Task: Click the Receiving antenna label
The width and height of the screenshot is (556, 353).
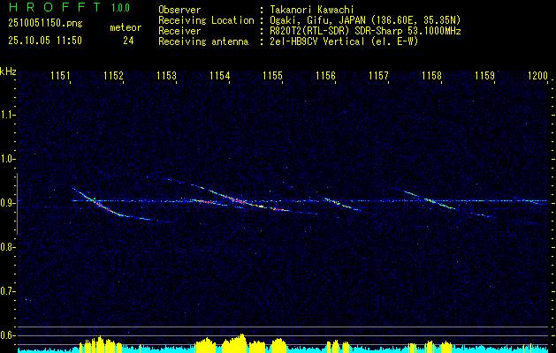Action: (203, 41)
